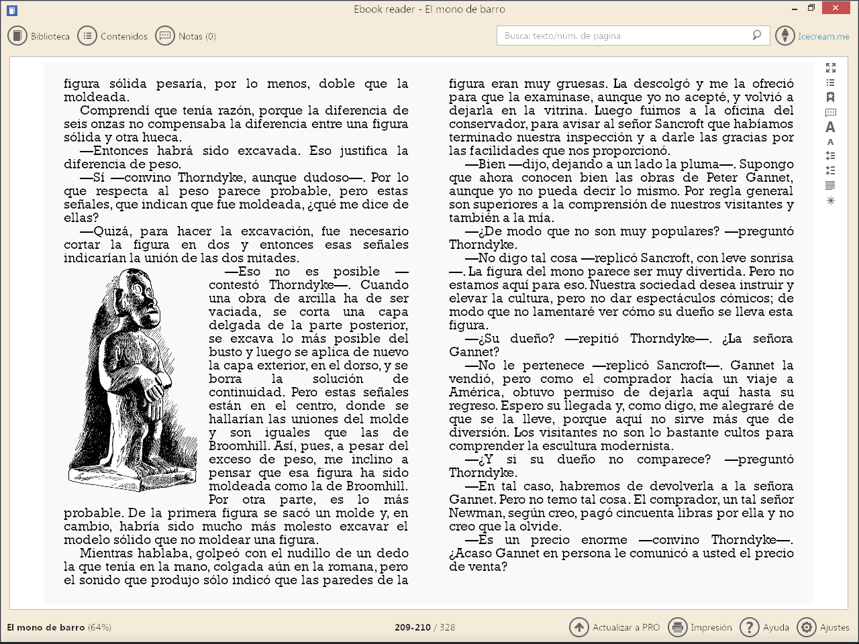Click the app icon in the title bar
Image resolution: width=859 pixels, height=644 pixels.
11,10
